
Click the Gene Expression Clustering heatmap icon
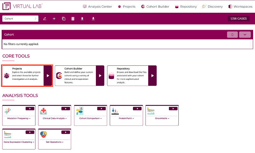(x=8, y=135)
